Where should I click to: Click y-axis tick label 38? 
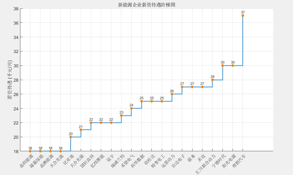point(16,9)
